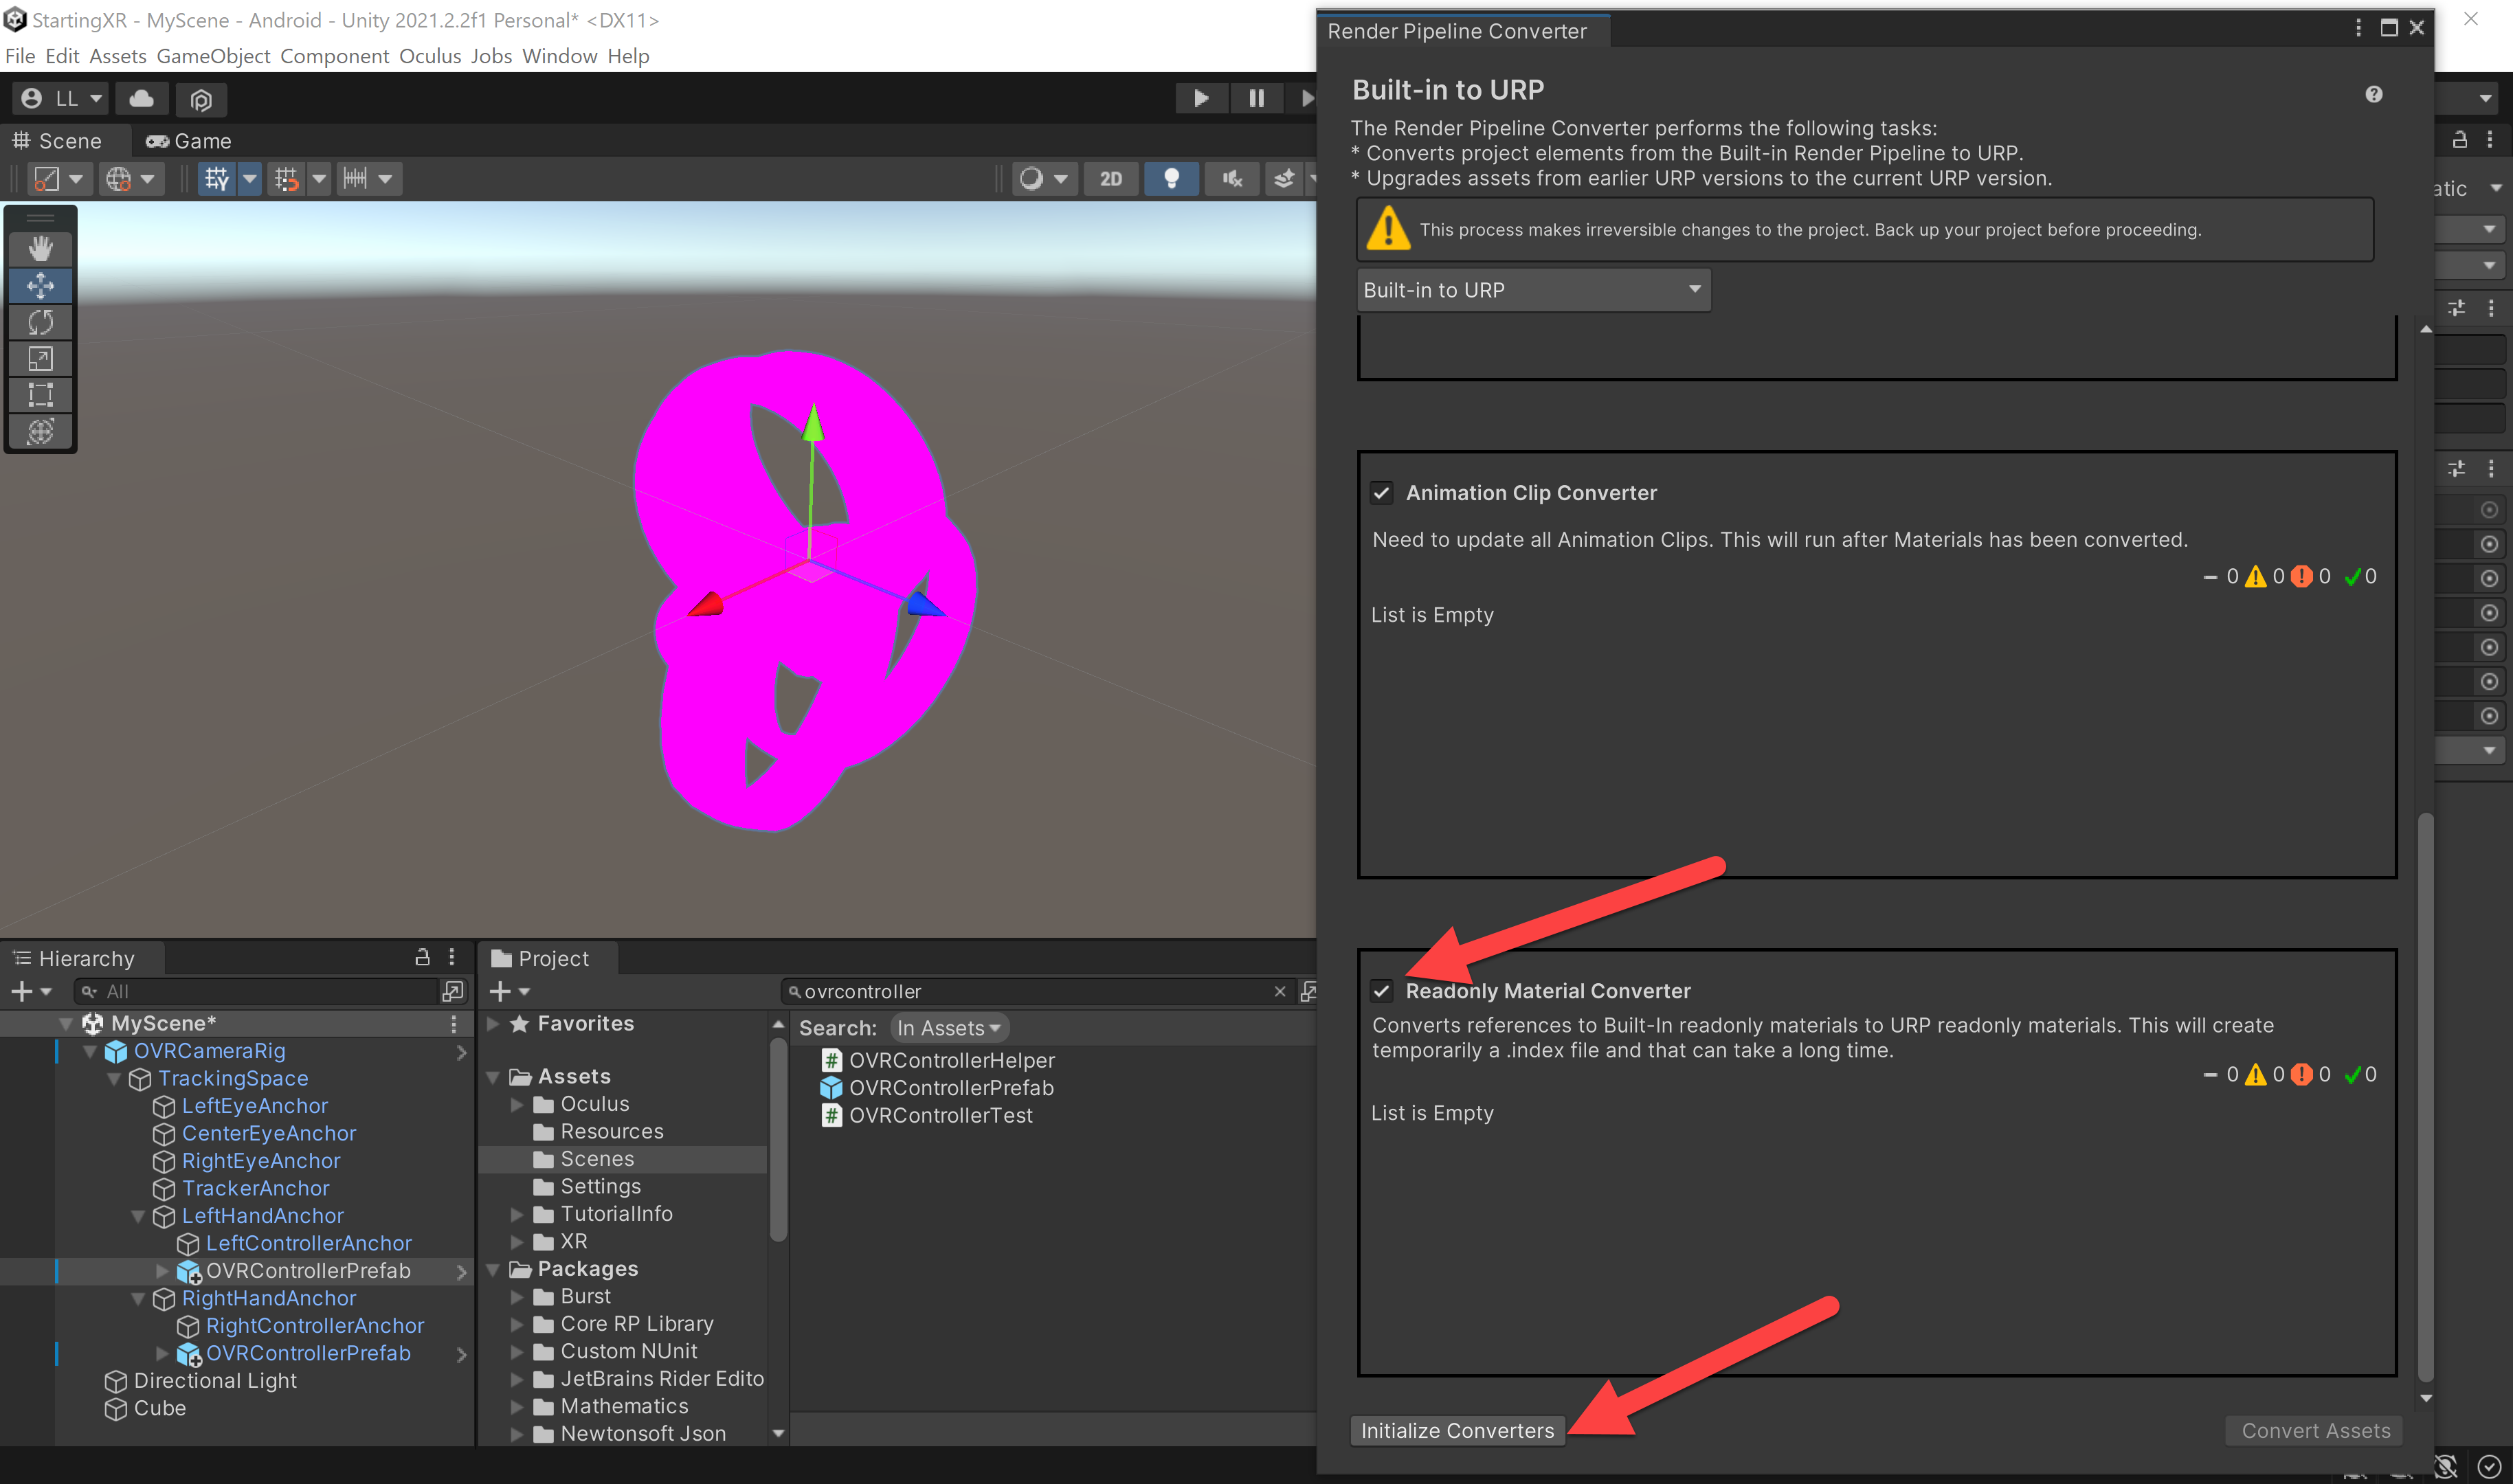This screenshot has height=1484, width=2513.
Task: Open the cloud services icon
Action: pos(142,98)
